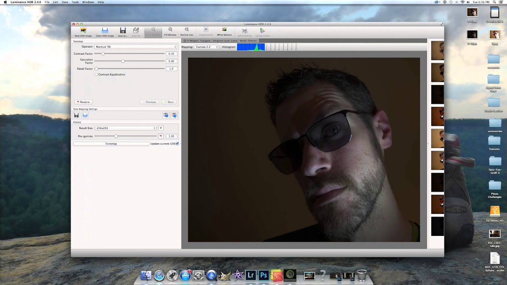Click the blue histogram display
Screen dimensions: 507x285
pyautogui.click(x=251, y=47)
